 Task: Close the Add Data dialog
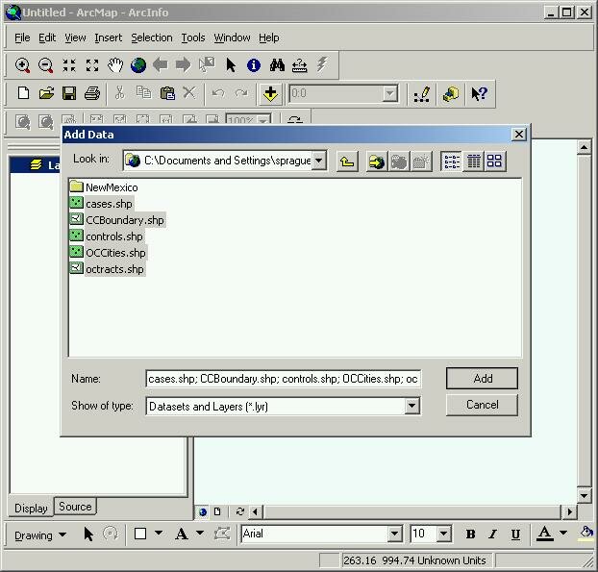coord(519,135)
